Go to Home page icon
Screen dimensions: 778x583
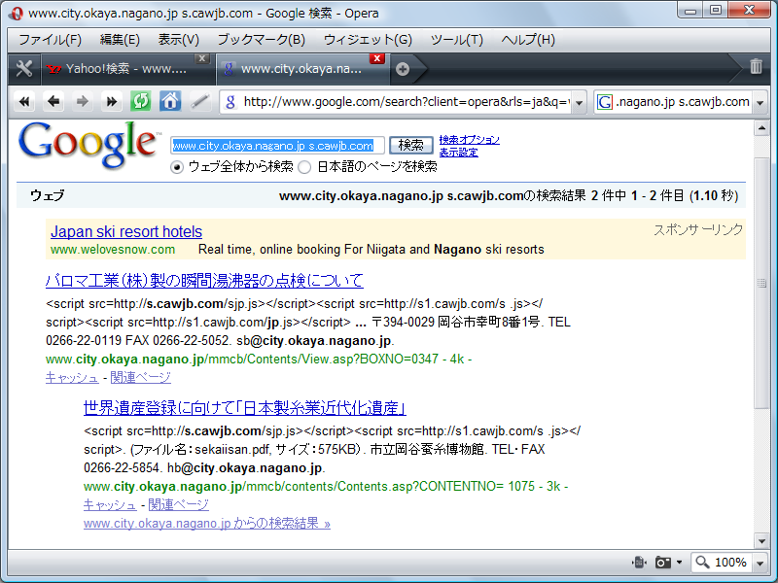pos(169,102)
